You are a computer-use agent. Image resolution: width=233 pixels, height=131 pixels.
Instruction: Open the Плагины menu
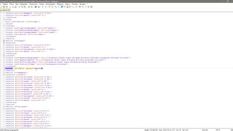pyautogui.click(x=75, y=4)
